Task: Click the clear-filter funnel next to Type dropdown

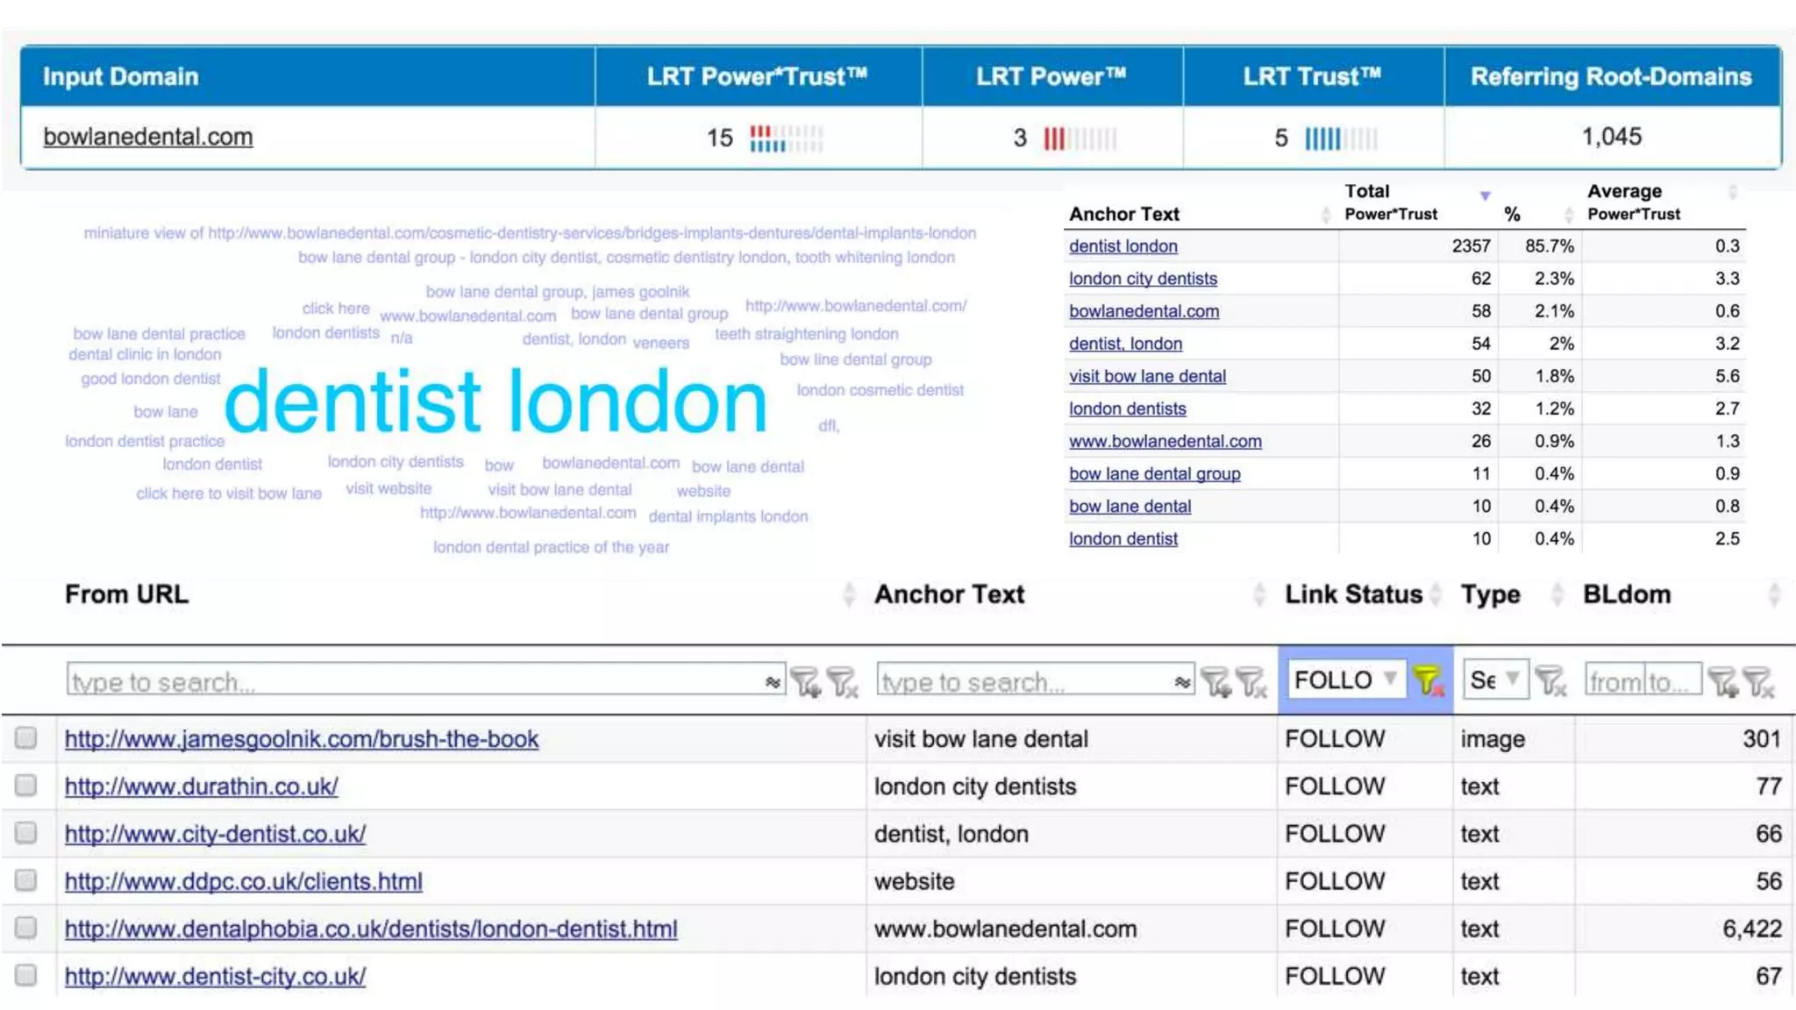Action: (x=1550, y=681)
